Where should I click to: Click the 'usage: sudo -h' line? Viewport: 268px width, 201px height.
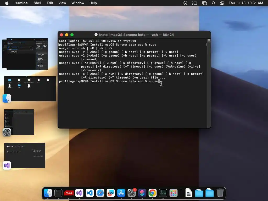coord(86,48)
